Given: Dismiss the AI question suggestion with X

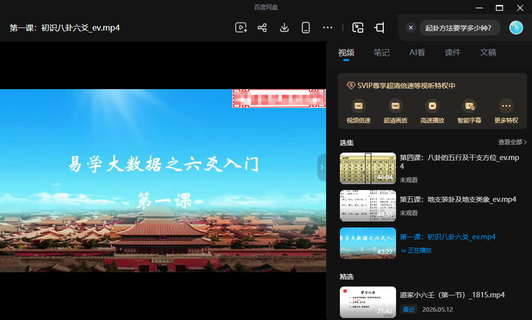Looking at the screenshot, I should [x=410, y=28].
